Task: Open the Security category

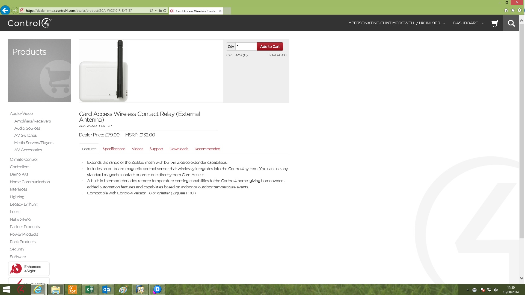Action: tap(17, 249)
